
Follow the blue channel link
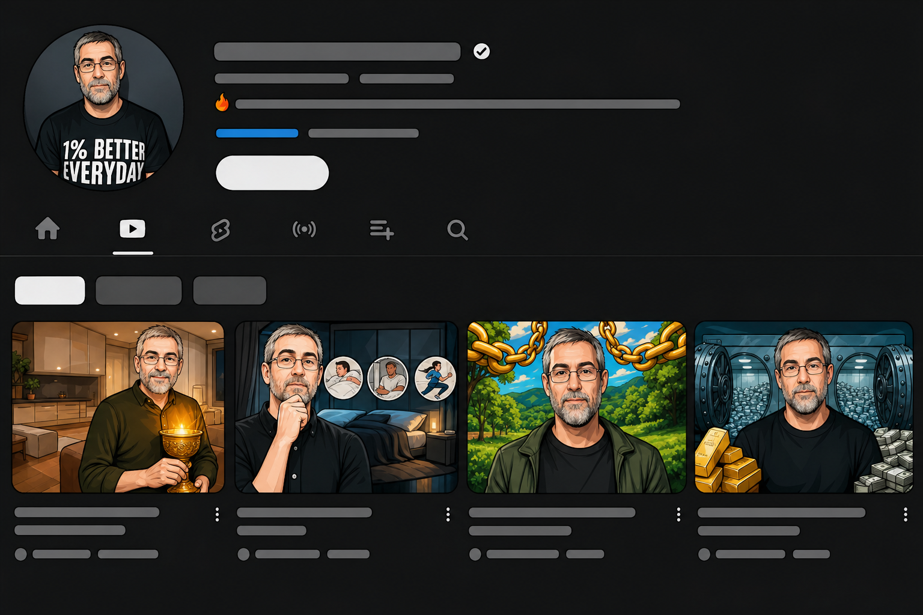point(257,133)
